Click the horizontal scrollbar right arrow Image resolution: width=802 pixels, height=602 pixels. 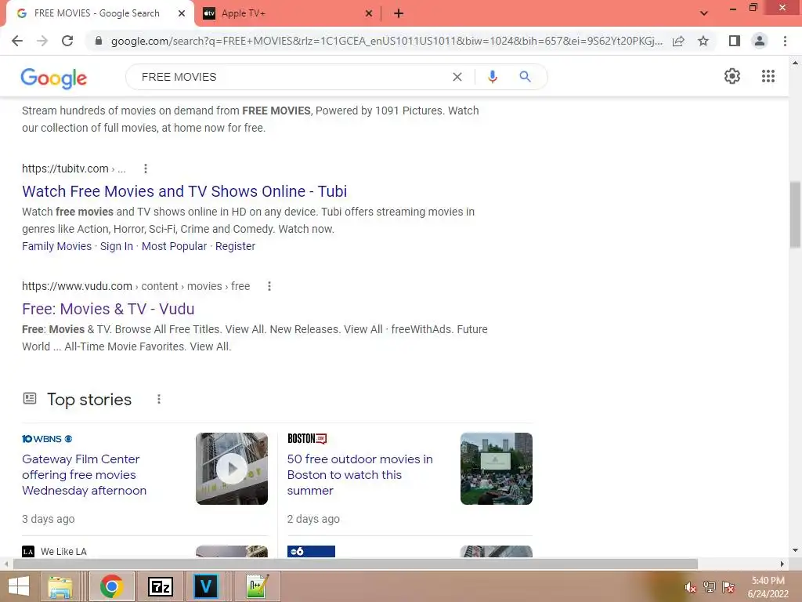(x=782, y=564)
